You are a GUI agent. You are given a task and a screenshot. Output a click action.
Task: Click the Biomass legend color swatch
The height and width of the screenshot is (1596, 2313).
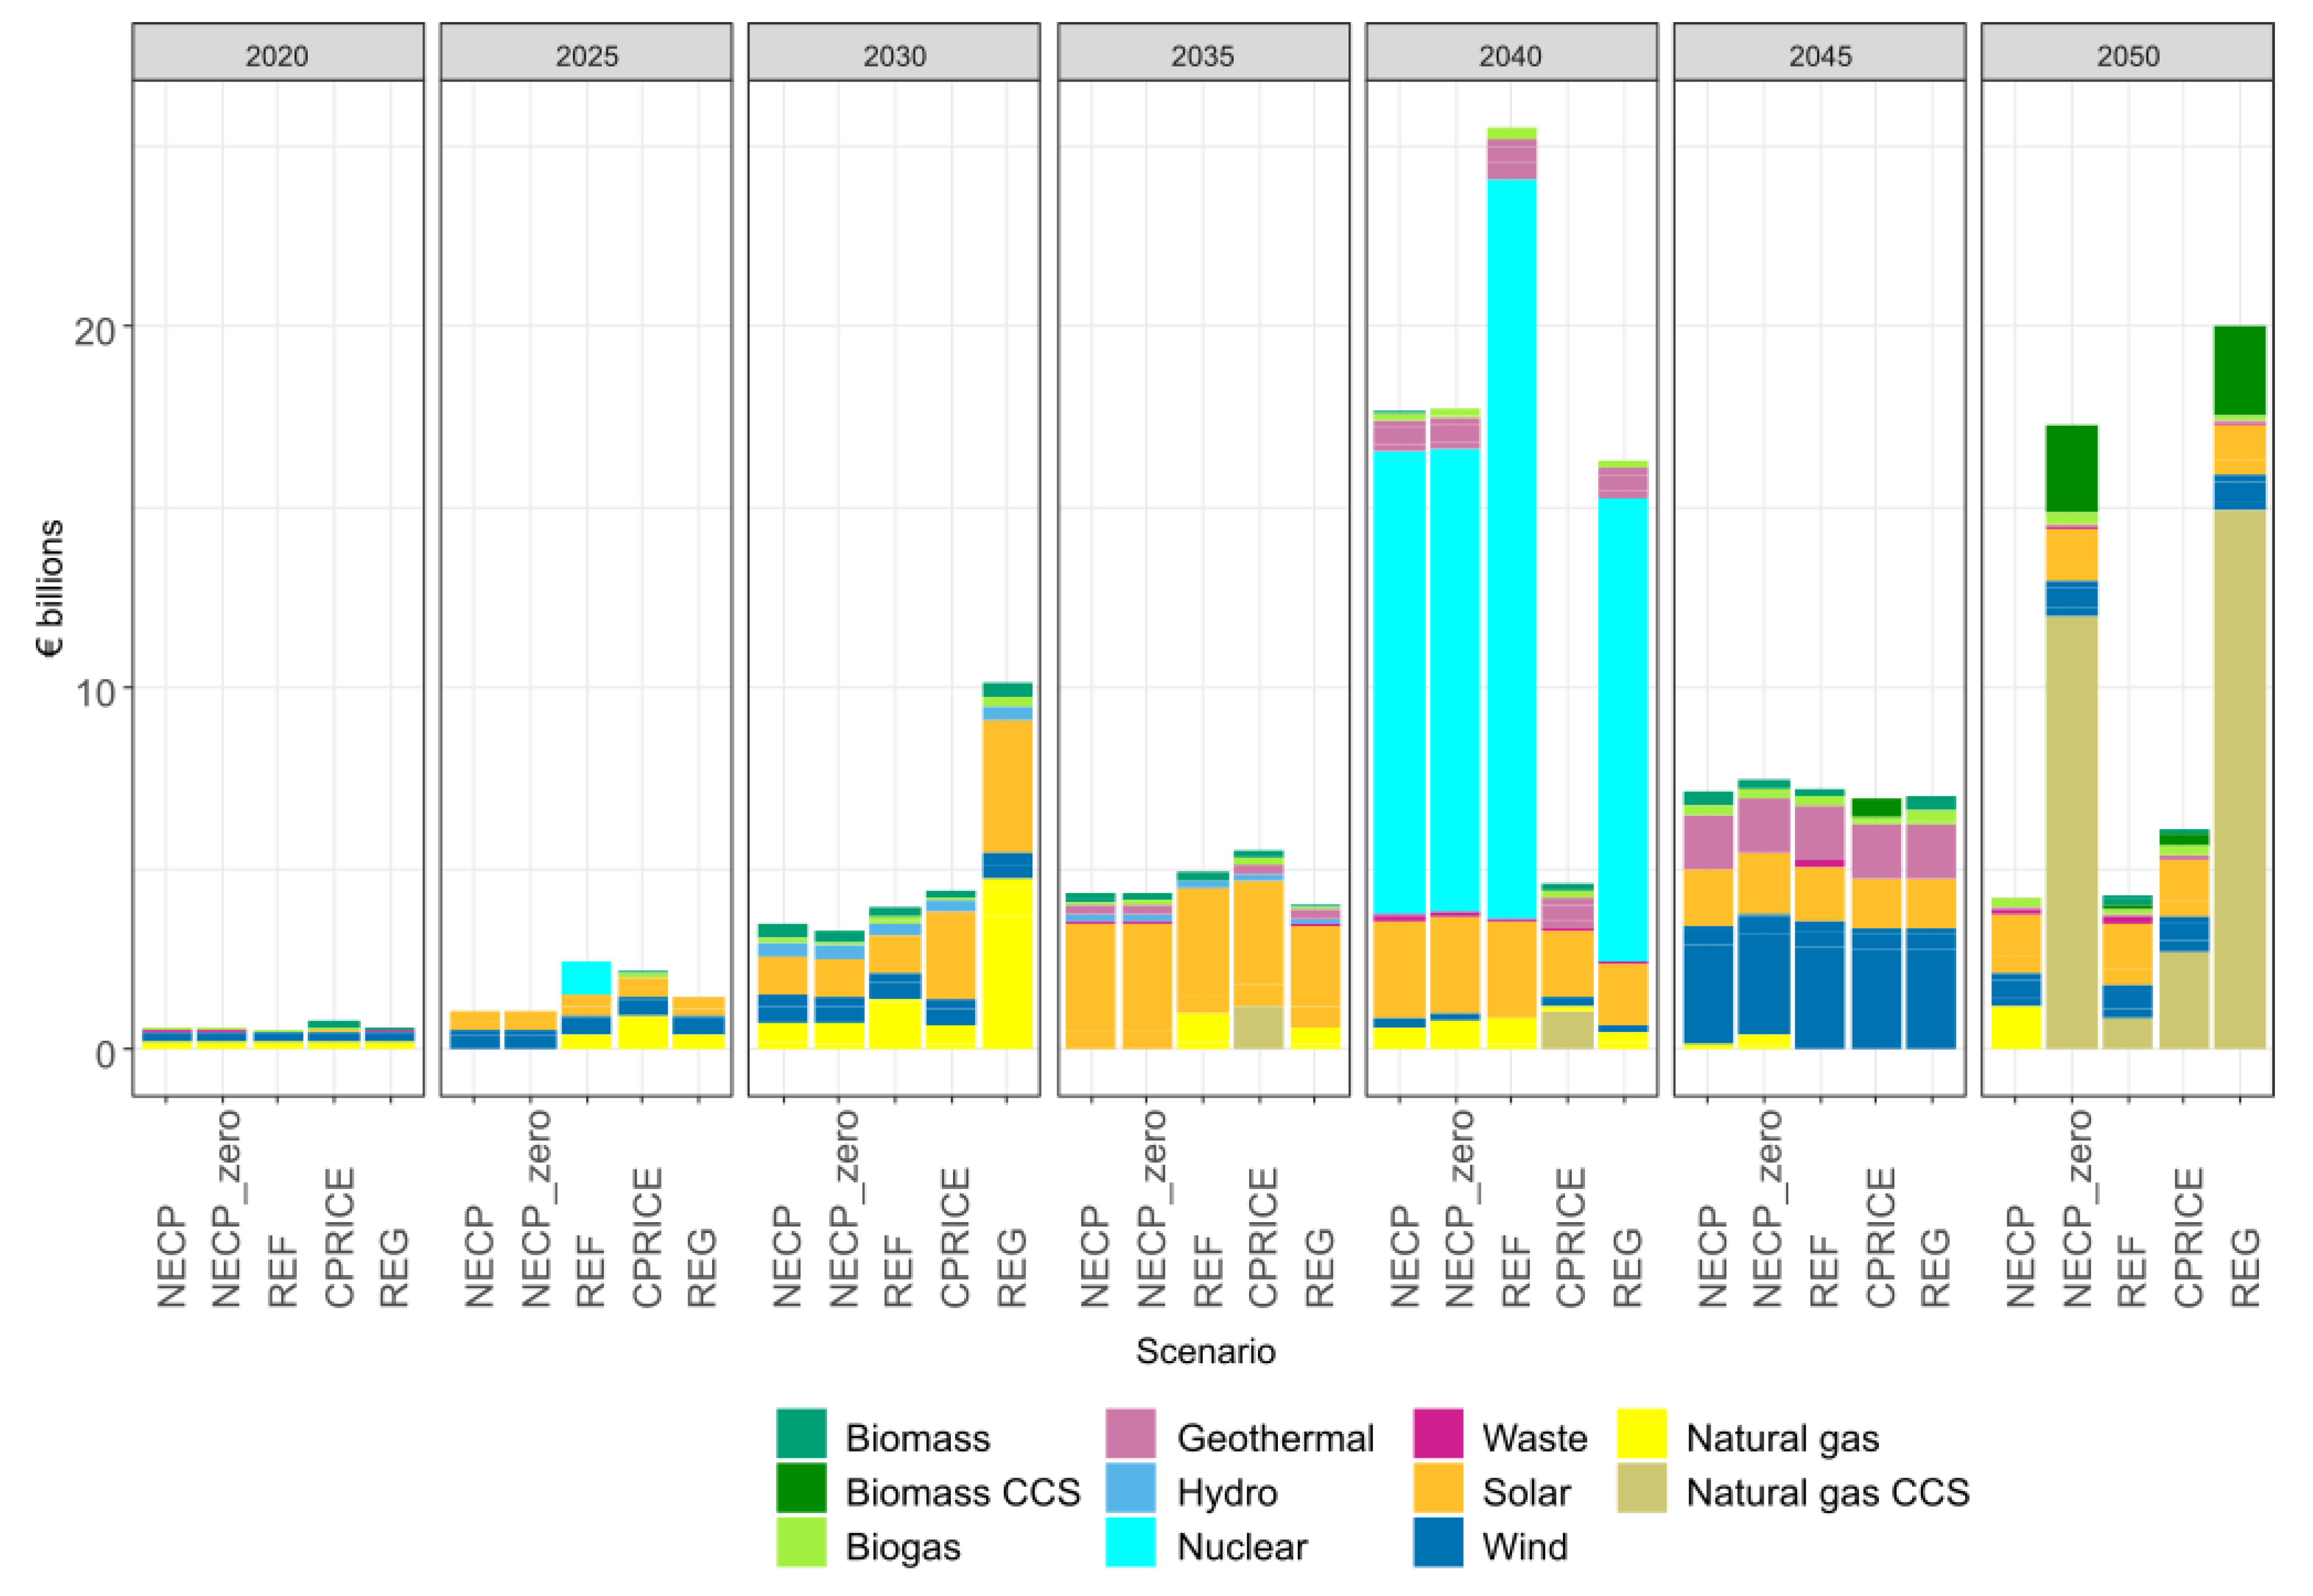click(801, 1433)
